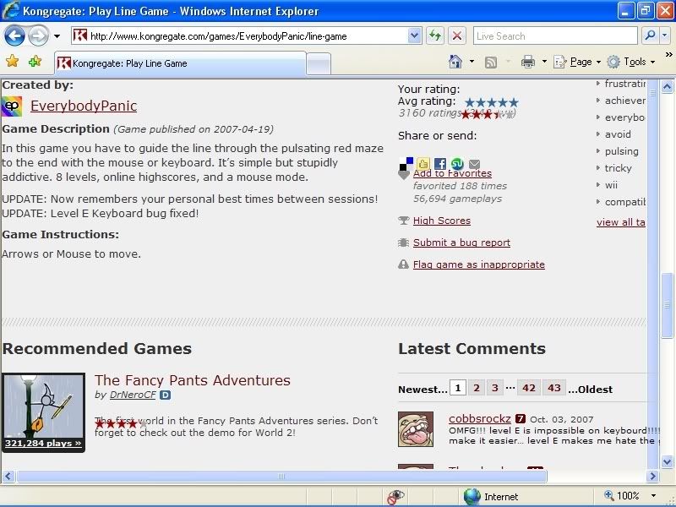The width and height of the screenshot is (676, 507).
Task: Click the EverybodyPanic ep avatar icon
Action: (x=12, y=106)
